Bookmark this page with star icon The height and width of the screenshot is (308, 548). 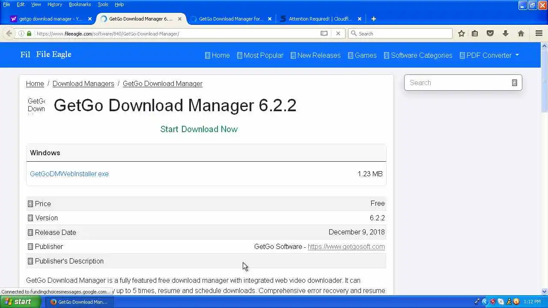point(462,33)
